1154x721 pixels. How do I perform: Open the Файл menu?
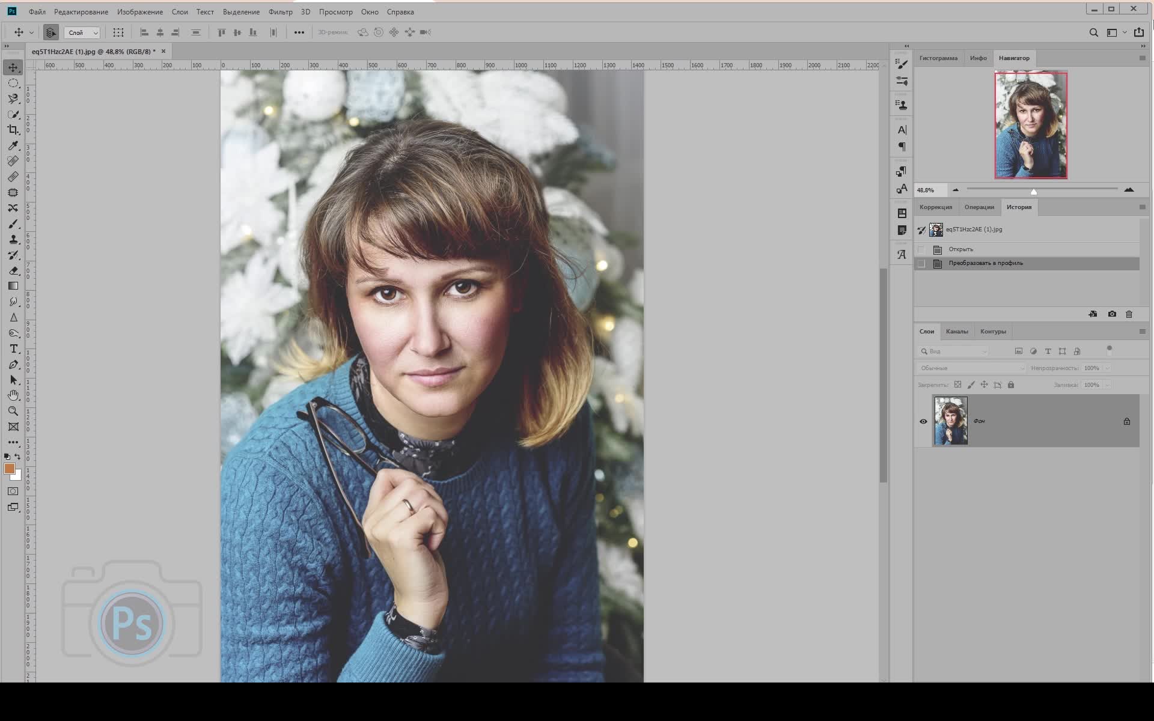tap(37, 12)
